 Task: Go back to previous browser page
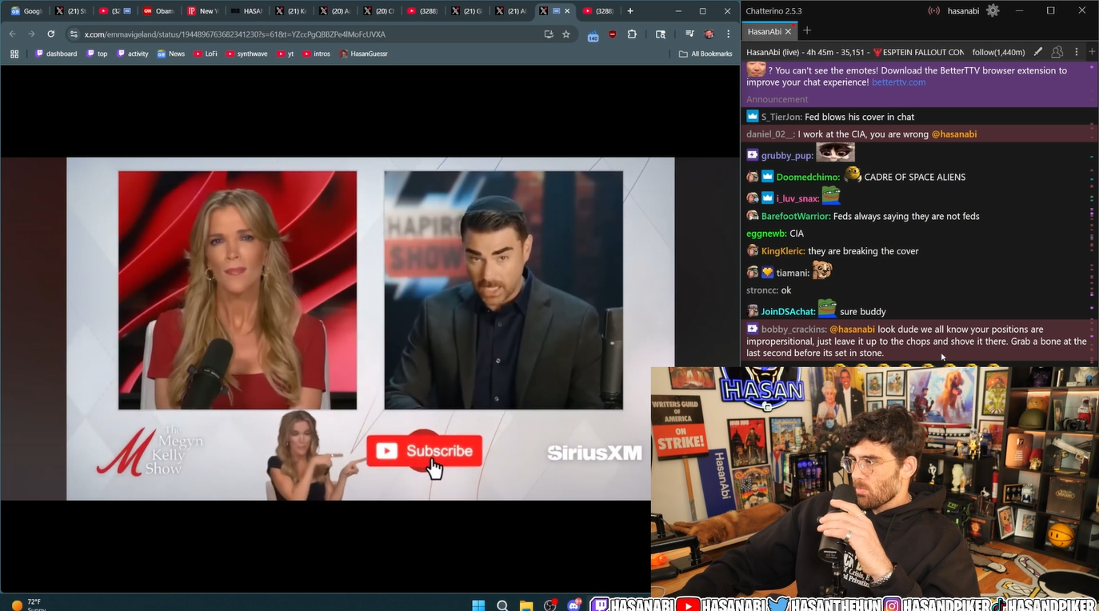point(12,34)
